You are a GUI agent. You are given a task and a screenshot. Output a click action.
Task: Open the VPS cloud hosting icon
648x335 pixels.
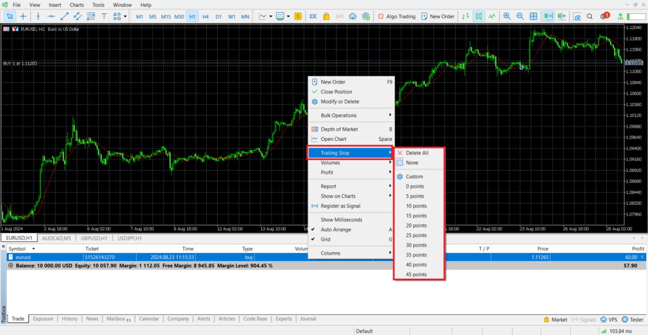[x=353, y=16]
